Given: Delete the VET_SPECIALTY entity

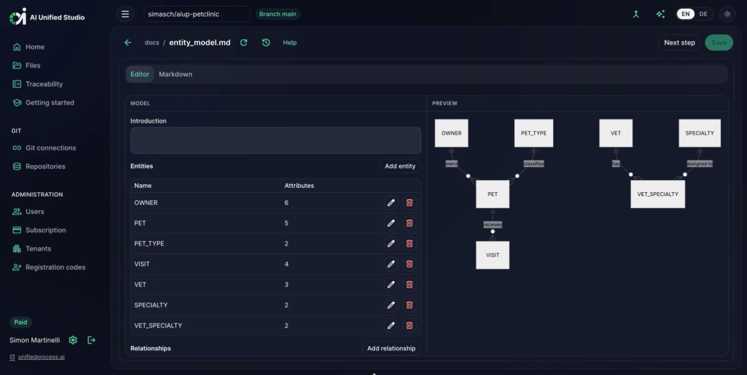Looking at the screenshot, I should (x=410, y=326).
